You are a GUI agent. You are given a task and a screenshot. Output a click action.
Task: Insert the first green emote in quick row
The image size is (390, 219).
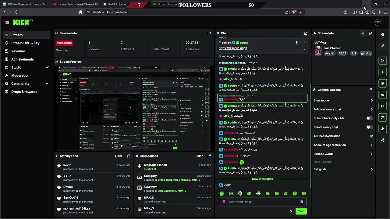click(x=222, y=193)
